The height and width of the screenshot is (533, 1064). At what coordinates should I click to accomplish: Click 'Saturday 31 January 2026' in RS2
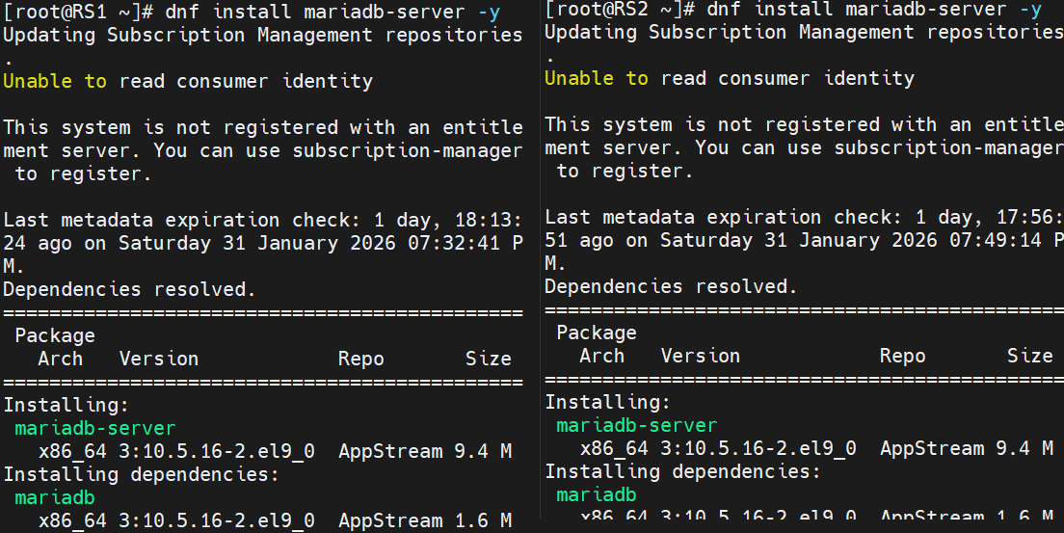(x=799, y=240)
